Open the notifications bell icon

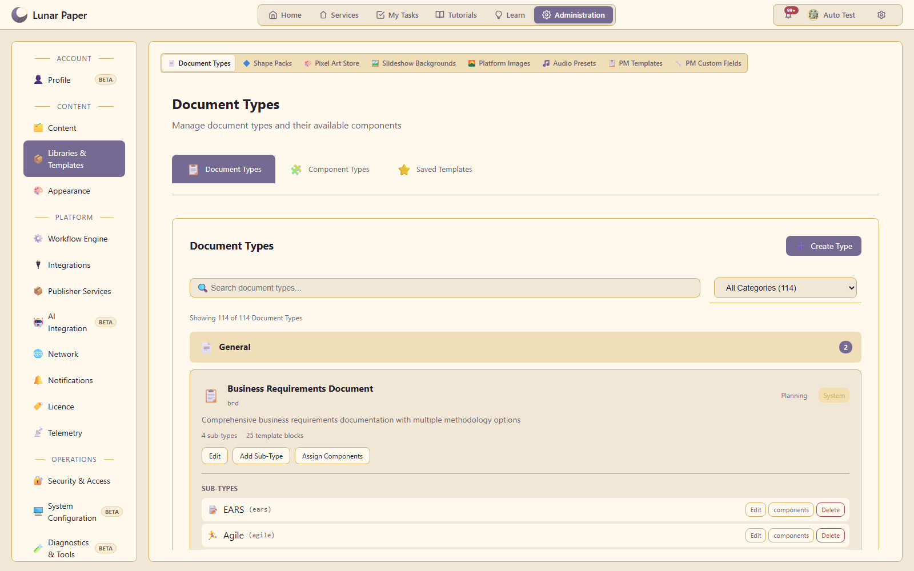788,15
